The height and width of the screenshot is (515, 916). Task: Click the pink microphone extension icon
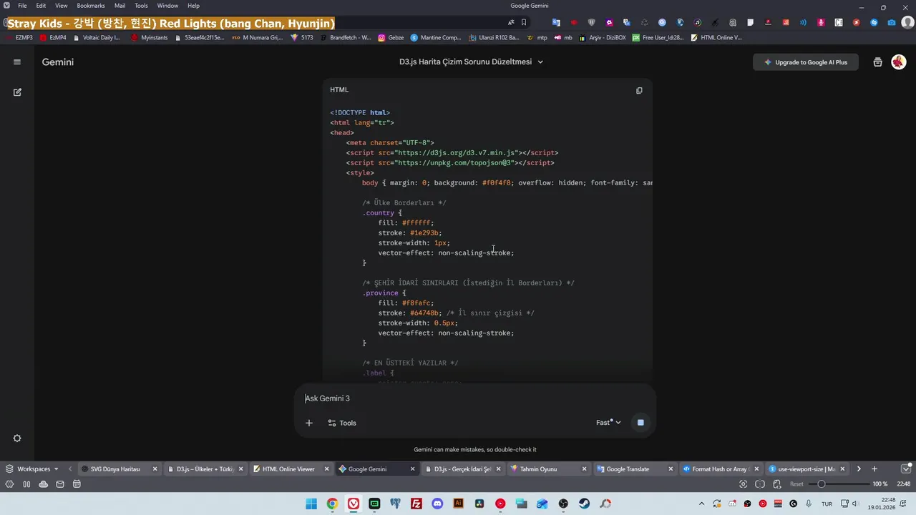(x=821, y=22)
